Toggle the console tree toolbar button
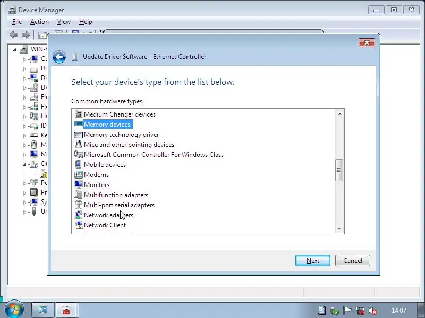The width and height of the screenshot is (425, 318). point(42,35)
